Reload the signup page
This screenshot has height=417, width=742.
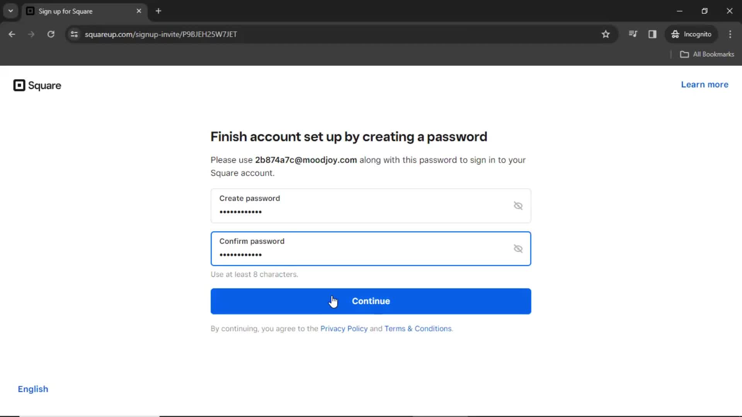tap(51, 34)
